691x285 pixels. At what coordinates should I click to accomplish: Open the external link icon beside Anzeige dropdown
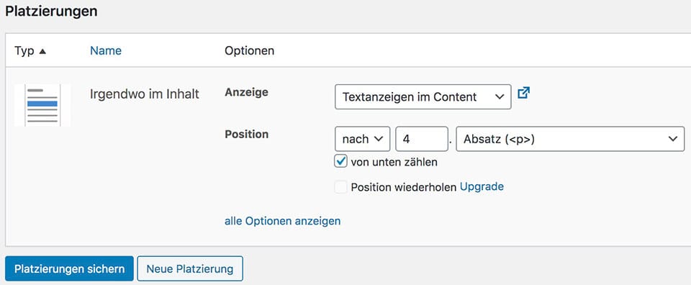[523, 93]
